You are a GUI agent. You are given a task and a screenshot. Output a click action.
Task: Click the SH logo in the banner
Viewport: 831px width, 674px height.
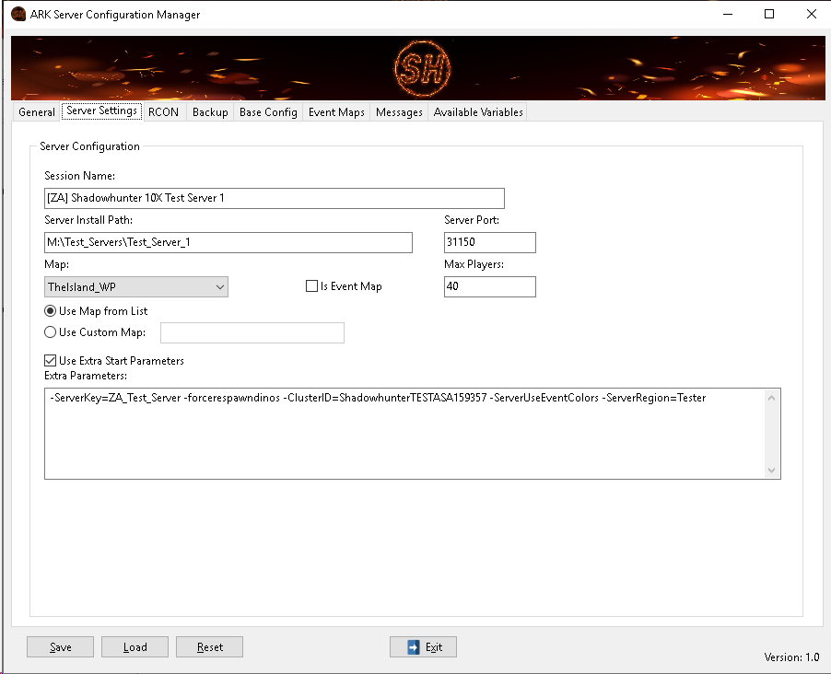(x=420, y=68)
